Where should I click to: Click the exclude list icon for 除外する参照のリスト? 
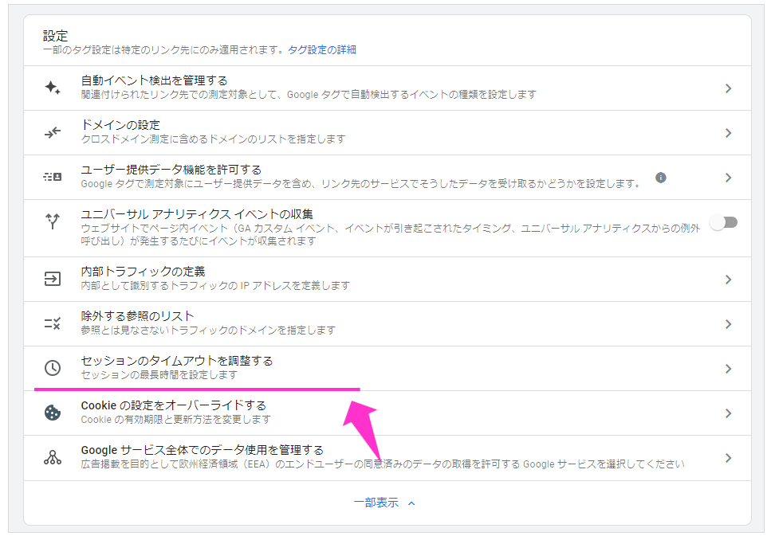pos(53,323)
